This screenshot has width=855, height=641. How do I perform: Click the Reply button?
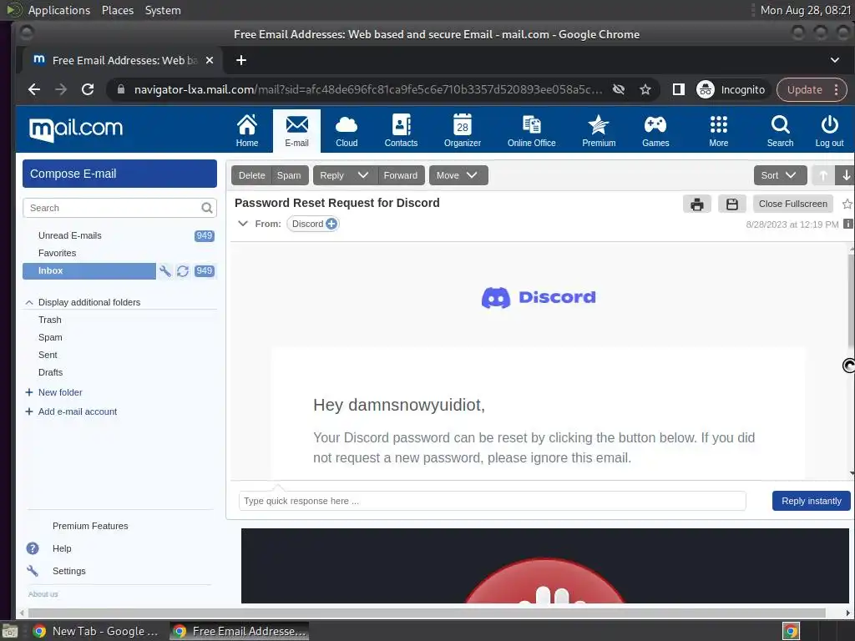pyautogui.click(x=332, y=175)
